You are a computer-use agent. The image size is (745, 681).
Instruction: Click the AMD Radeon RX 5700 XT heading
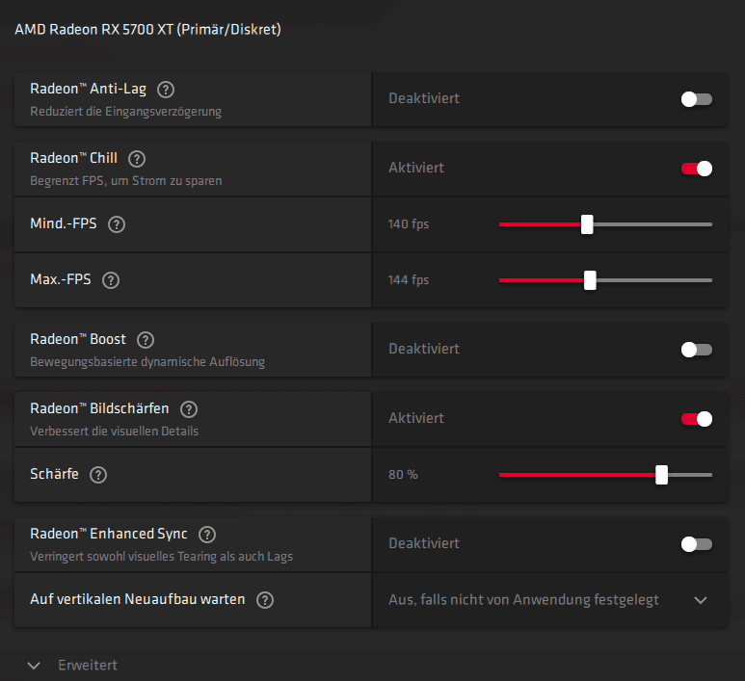point(147,30)
